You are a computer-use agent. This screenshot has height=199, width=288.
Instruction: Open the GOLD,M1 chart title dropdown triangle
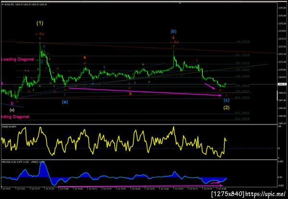click(x=2, y=4)
